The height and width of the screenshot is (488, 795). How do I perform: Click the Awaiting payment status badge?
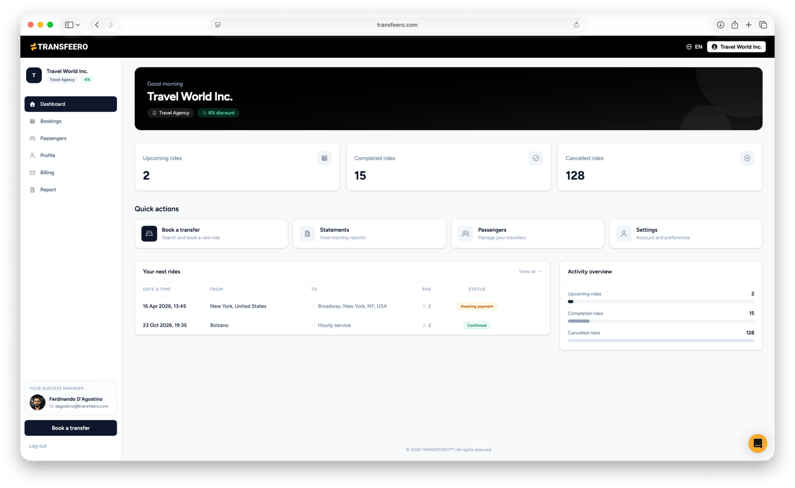(477, 306)
